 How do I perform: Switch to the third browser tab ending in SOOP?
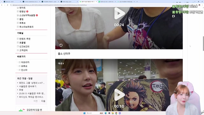[x=50, y=2]
